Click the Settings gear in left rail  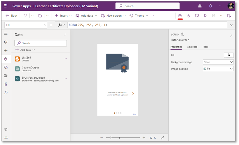coord(6,129)
